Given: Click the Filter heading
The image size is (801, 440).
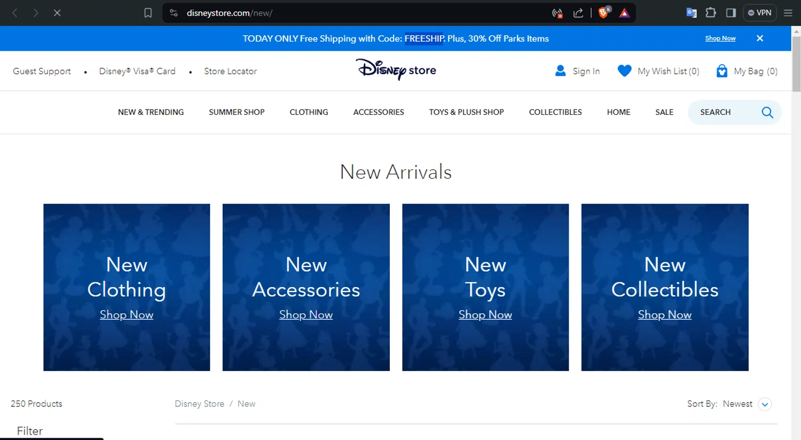Looking at the screenshot, I should (x=30, y=431).
